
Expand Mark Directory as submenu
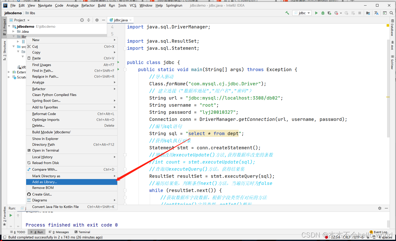coord(72,176)
